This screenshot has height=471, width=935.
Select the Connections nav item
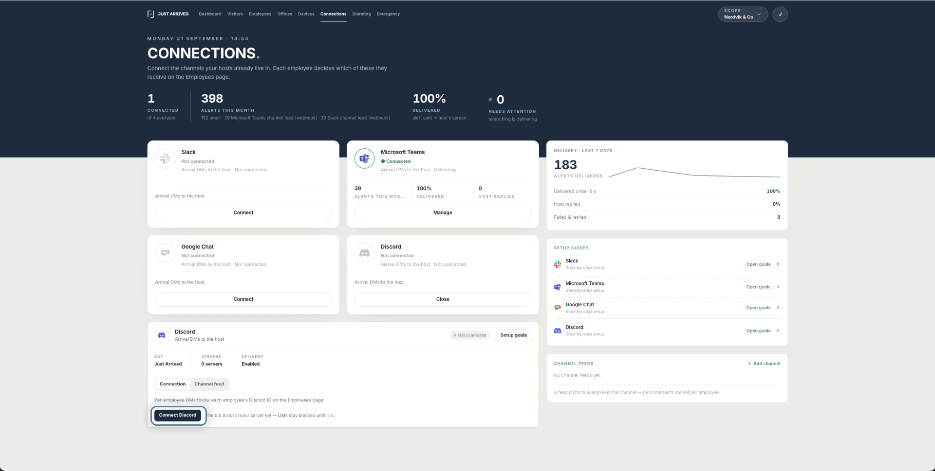[334, 14]
